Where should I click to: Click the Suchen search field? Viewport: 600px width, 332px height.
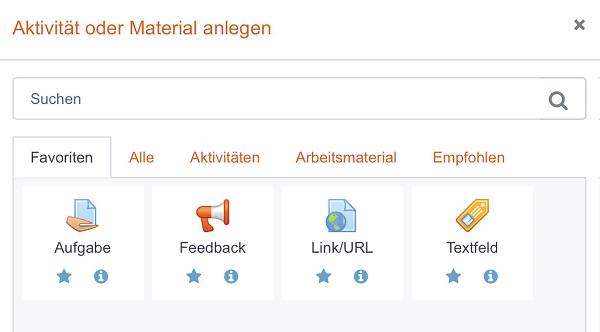pyautogui.click(x=275, y=99)
